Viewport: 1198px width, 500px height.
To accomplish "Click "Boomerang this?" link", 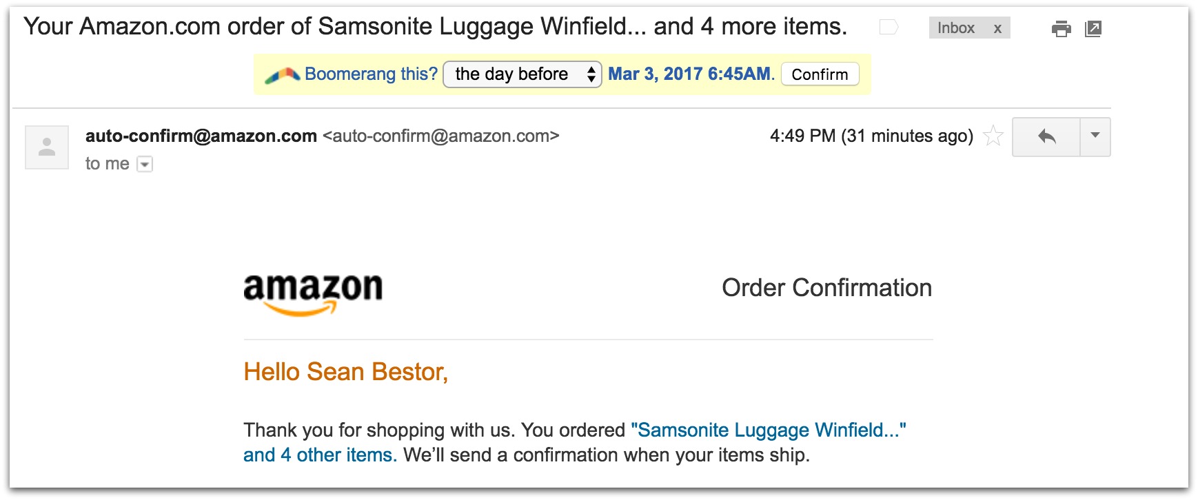I will (371, 74).
